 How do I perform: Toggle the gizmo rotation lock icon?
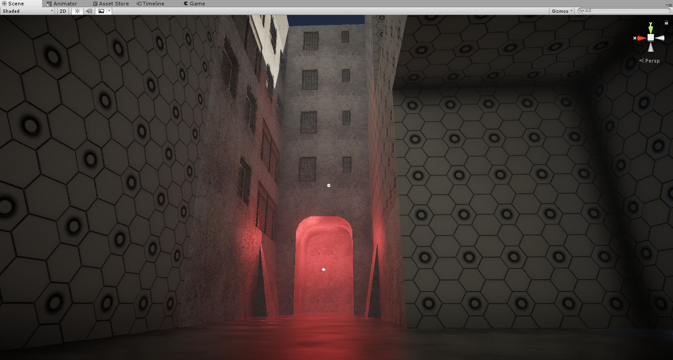tap(666, 22)
